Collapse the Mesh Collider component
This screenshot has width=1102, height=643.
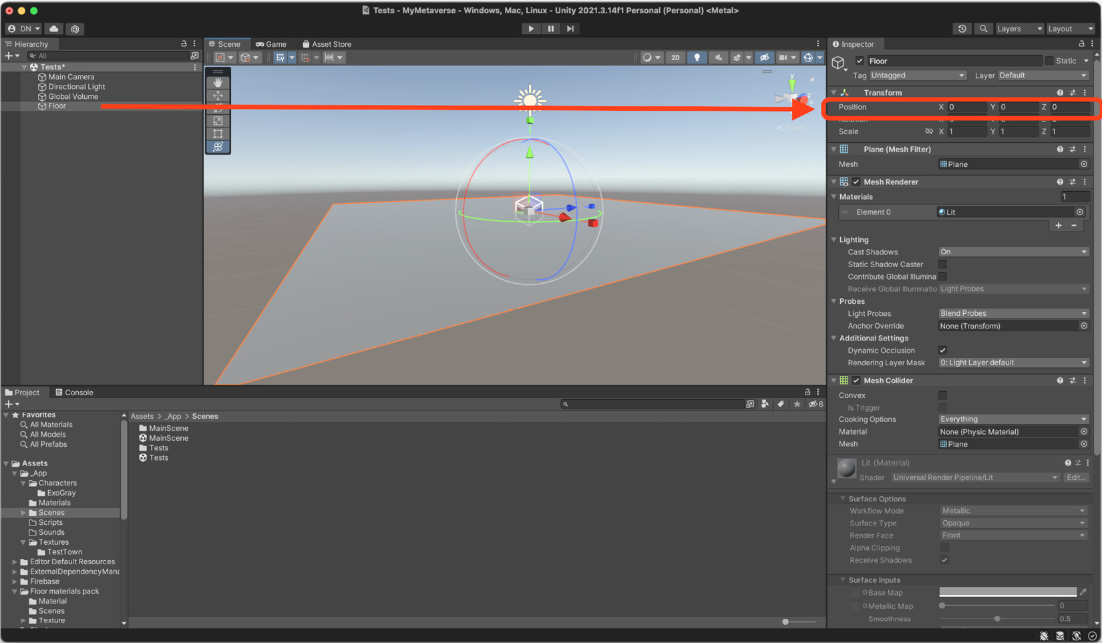click(834, 381)
